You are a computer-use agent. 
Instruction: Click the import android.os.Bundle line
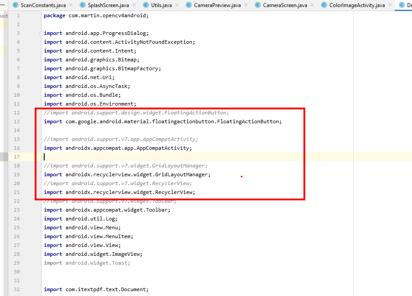82,95
